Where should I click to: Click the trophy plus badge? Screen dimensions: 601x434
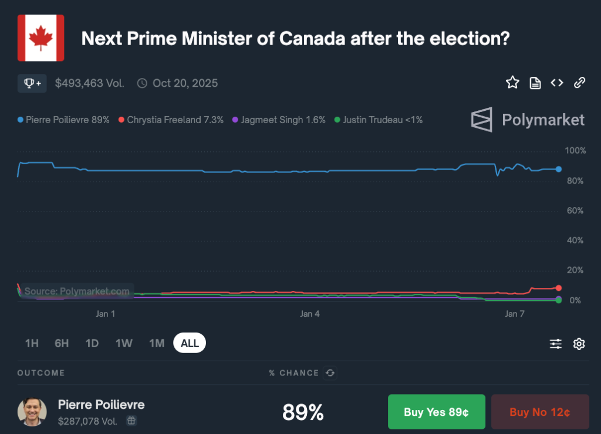(x=32, y=83)
